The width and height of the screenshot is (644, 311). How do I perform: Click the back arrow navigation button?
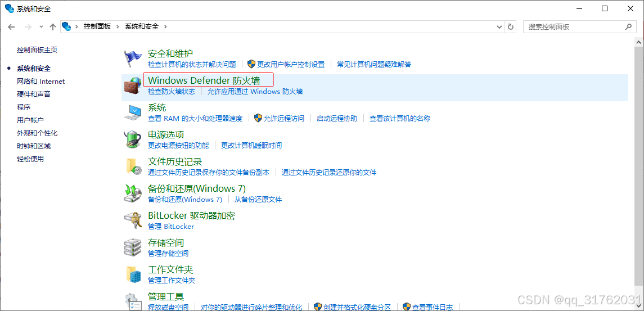(x=12, y=26)
